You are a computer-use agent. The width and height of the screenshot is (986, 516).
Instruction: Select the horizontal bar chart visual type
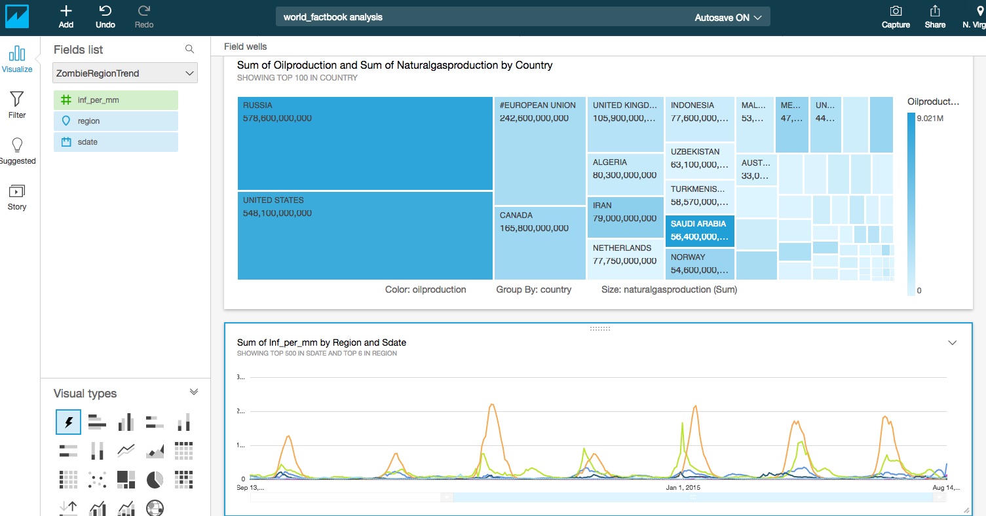97,422
